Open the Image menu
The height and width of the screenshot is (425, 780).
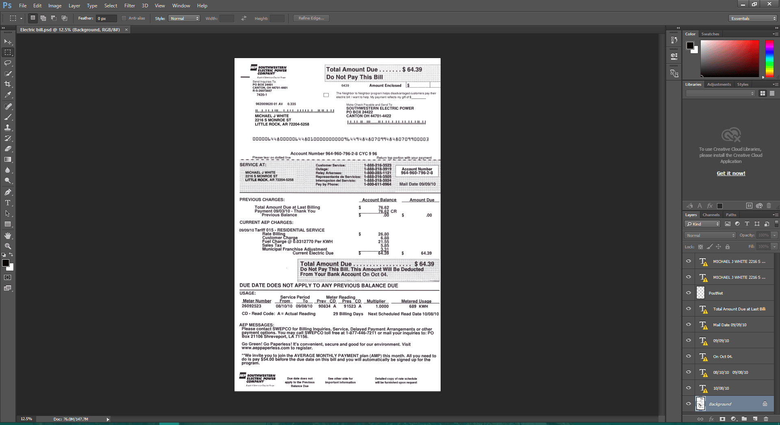tap(55, 6)
